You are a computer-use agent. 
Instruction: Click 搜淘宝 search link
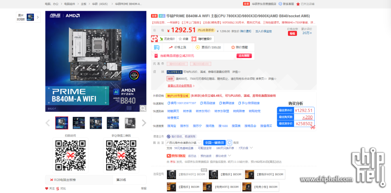pos(172,126)
